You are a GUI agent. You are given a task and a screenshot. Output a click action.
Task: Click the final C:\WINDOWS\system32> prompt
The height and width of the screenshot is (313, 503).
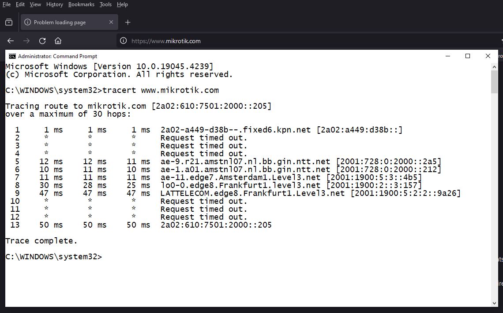pyautogui.click(x=53, y=257)
